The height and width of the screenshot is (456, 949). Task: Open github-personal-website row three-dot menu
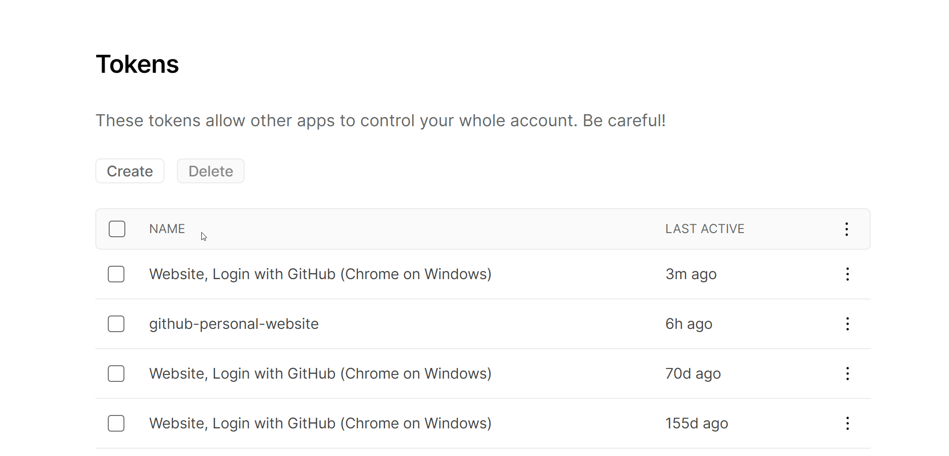click(847, 324)
